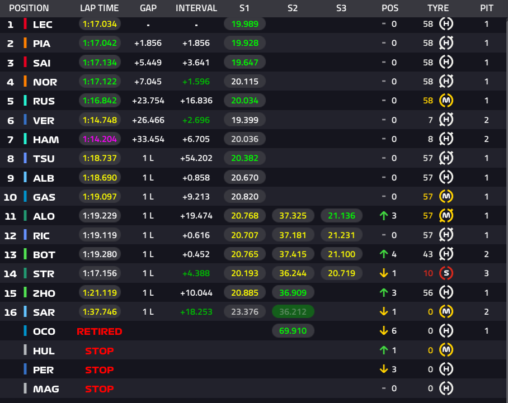508x403 pixels.
Task: Click the hard tyre icon in RIC row
Action: [446, 235]
